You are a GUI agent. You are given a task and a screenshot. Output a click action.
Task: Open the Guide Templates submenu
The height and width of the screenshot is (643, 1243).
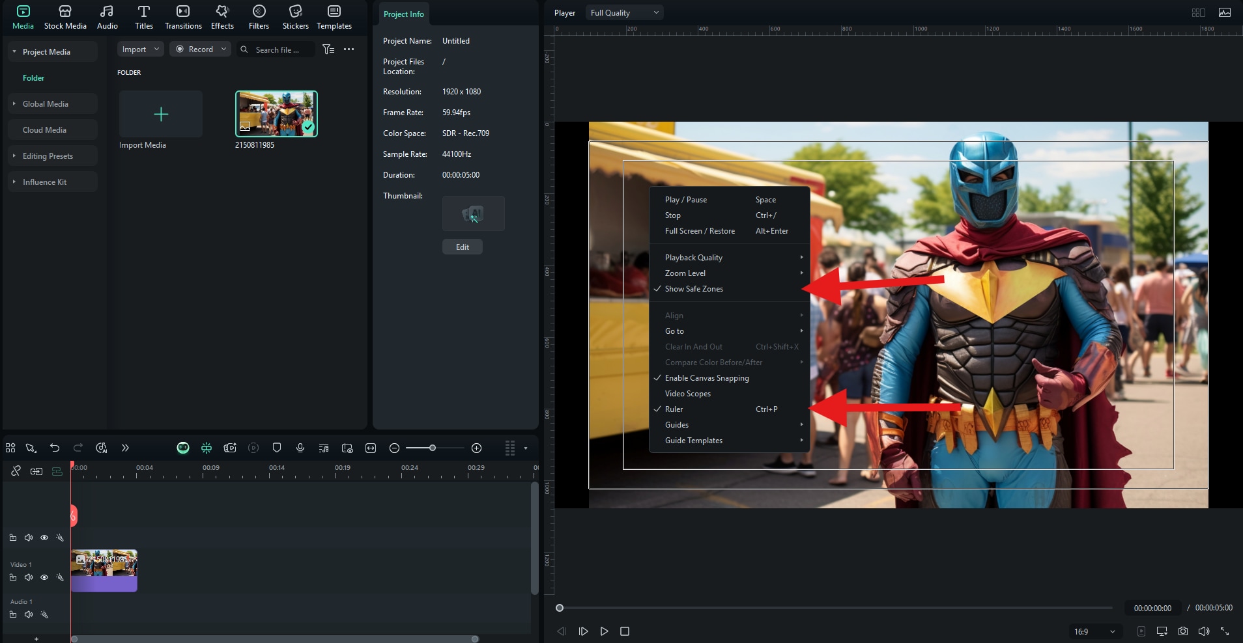730,441
